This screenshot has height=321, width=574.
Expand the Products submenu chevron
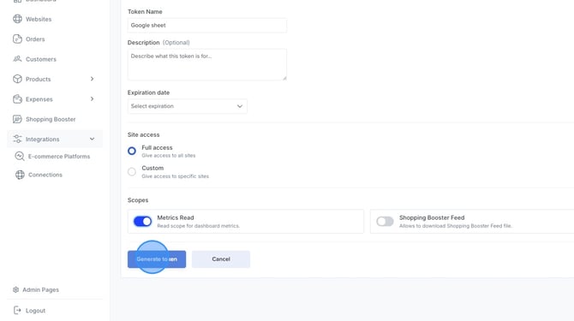(92, 79)
